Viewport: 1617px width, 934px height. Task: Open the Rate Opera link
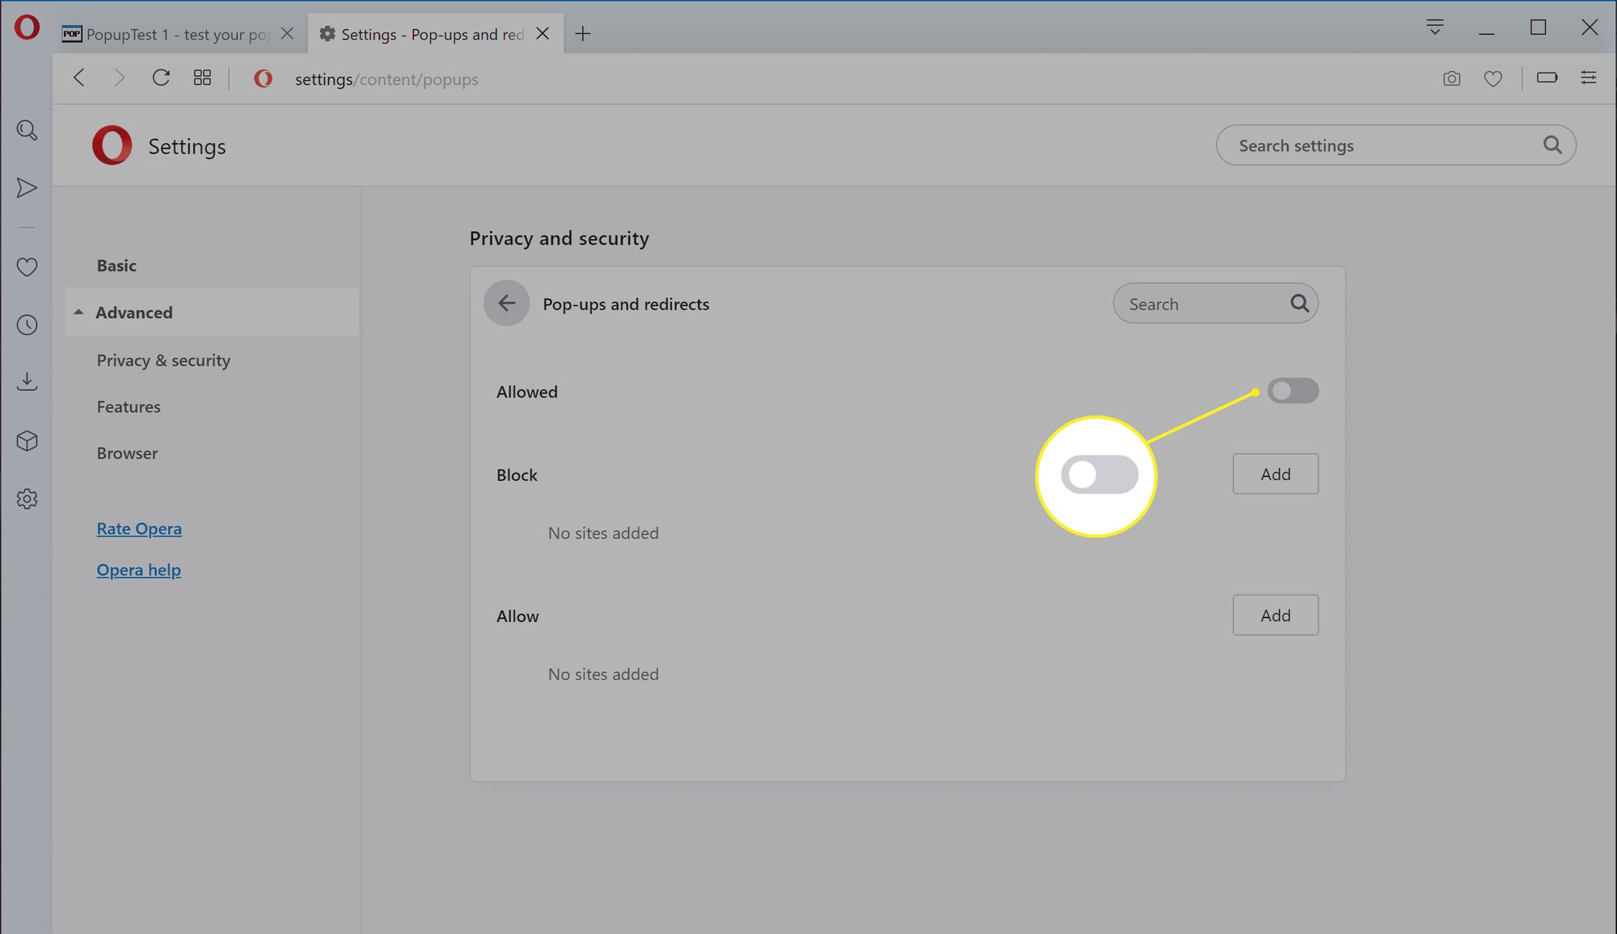click(139, 527)
